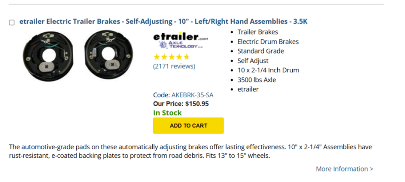The image size is (405, 182).
Task: Open the 2171 reviews link
Action: (174, 66)
